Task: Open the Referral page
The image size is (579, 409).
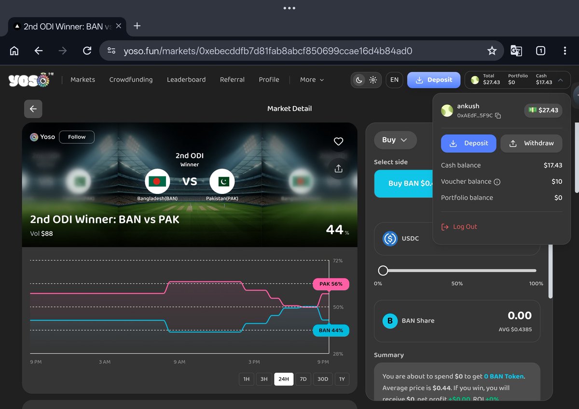Action: coord(232,80)
